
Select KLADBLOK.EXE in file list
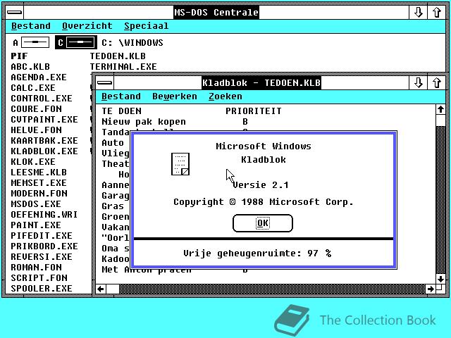pos(44,151)
